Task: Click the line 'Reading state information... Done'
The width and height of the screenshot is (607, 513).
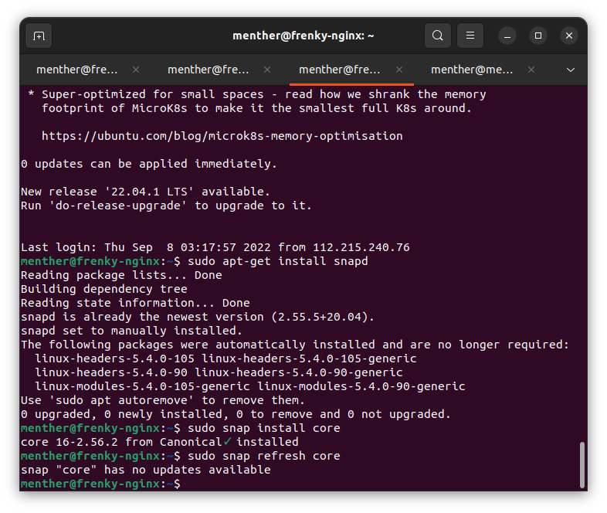Action: click(135, 303)
